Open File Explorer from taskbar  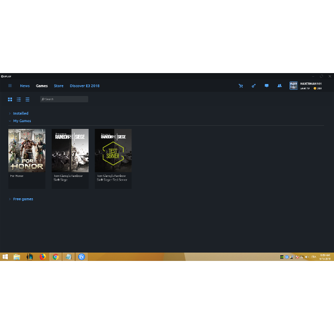pos(17,257)
